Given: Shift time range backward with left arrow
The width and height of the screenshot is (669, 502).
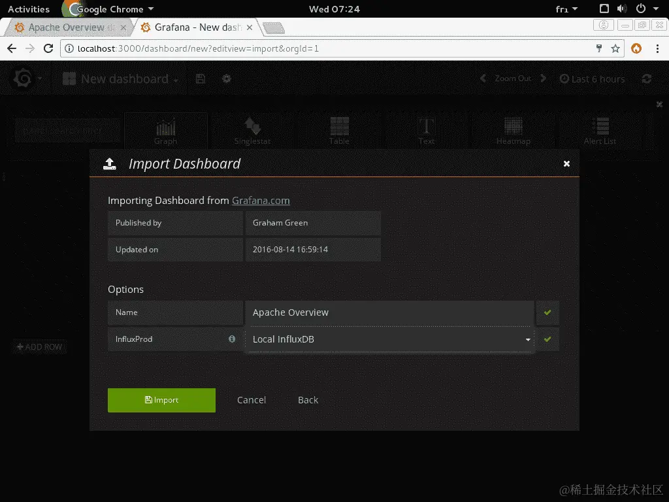Looking at the screenshot, I should coord(483,78).
